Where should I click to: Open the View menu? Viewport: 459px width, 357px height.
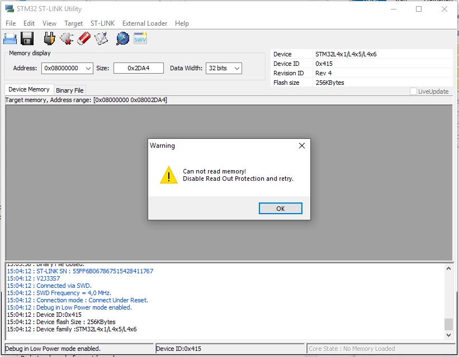point(49,23)
